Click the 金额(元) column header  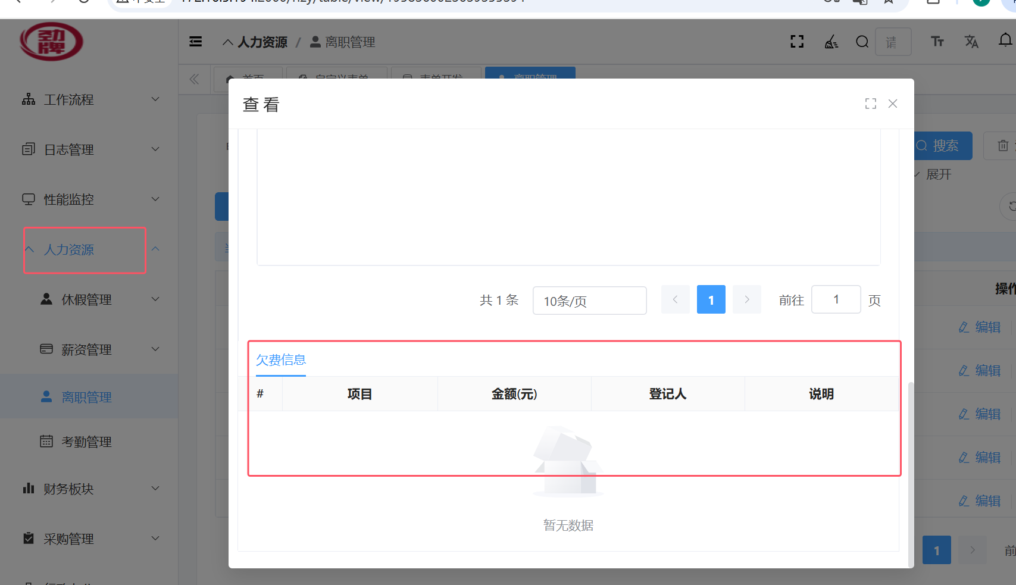[x=514, y=394]
